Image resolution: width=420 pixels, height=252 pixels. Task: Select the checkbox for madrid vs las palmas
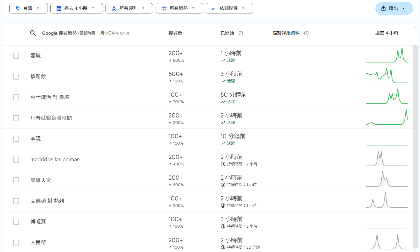click(x=16, y=159)
